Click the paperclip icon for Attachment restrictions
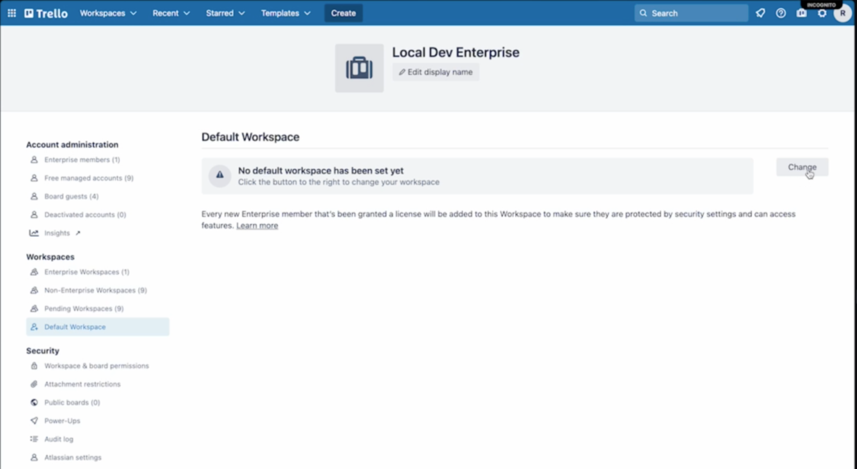 (34, 384)
